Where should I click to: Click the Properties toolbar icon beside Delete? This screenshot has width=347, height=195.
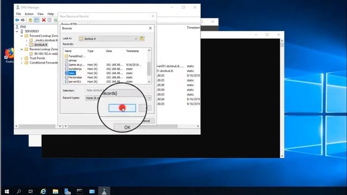(49, 20)
